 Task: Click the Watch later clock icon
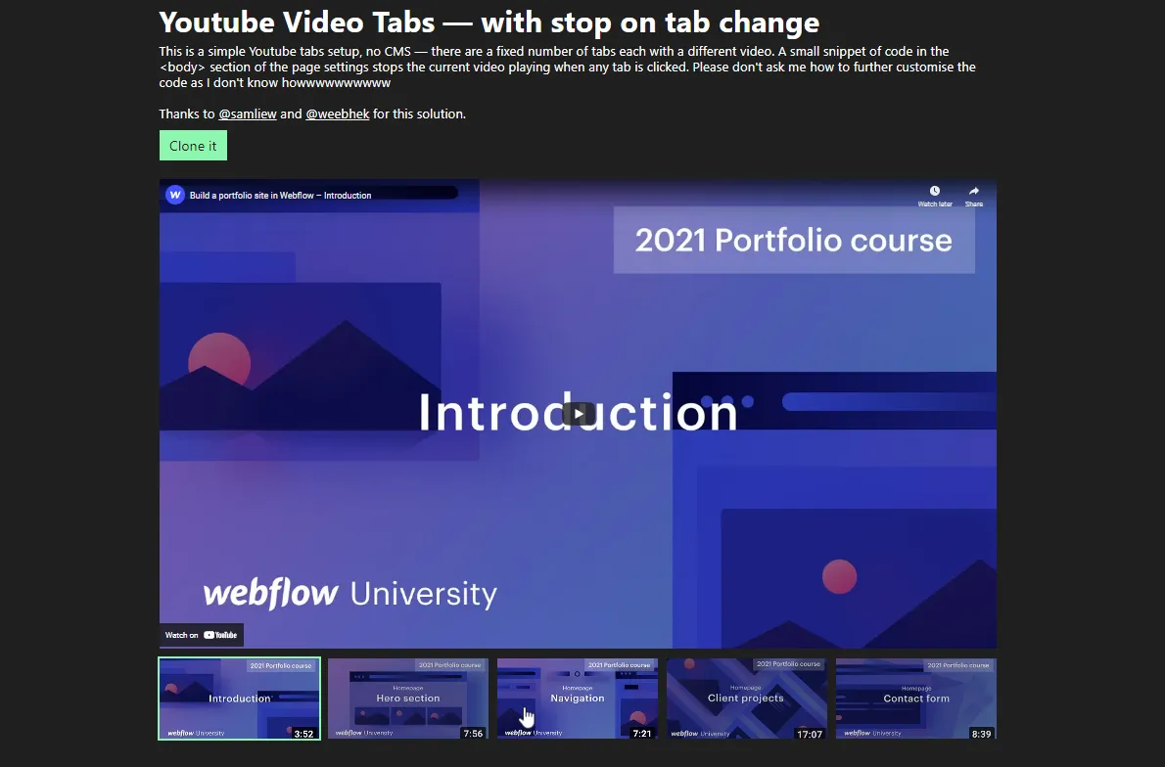935,192
